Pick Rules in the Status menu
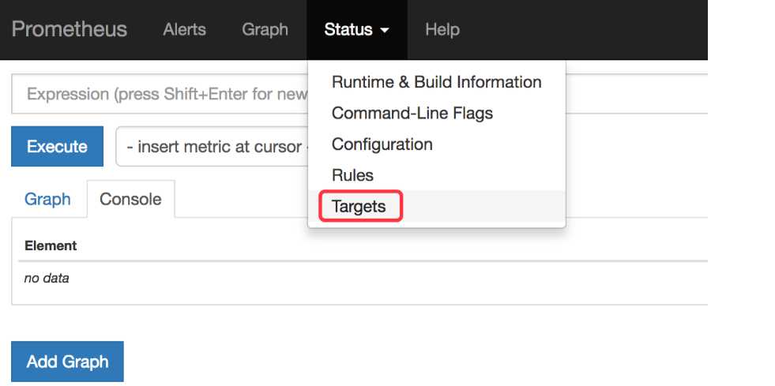The height and width of the screenshot is (386, 775). pos(352,175)
